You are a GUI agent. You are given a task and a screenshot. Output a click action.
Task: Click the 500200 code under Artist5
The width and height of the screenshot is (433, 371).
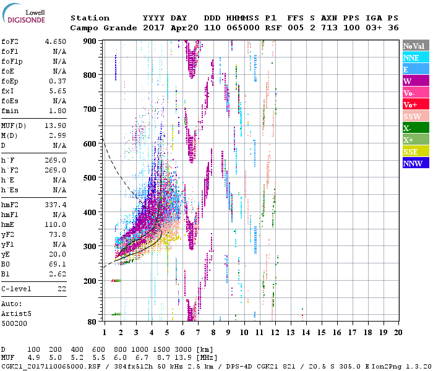[x=14, y=323]
